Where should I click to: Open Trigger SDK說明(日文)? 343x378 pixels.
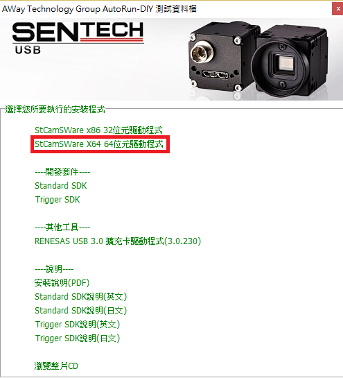(x=78, y=338)
